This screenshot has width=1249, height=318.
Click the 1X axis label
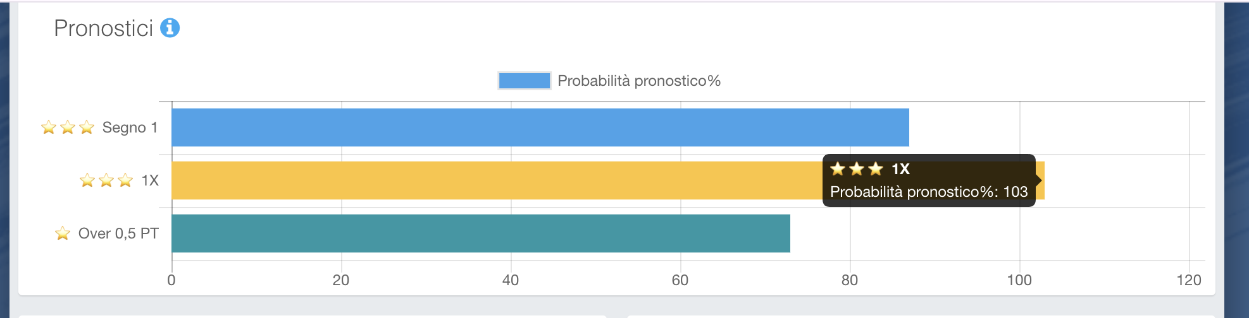click(x=150, y=180)
